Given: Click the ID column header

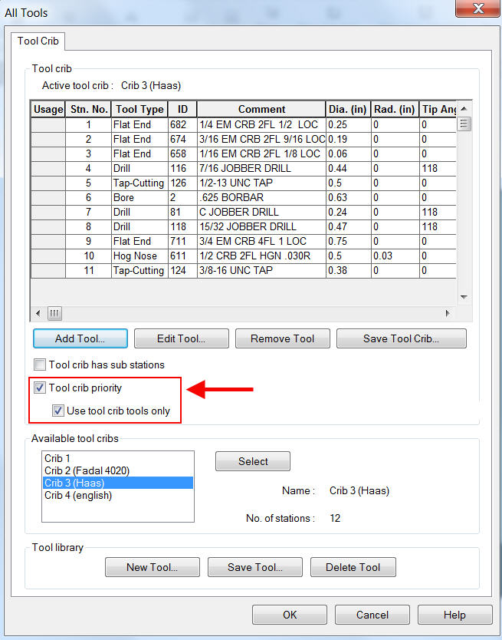Looking at the screenshot, I should (x=182, y=109).
